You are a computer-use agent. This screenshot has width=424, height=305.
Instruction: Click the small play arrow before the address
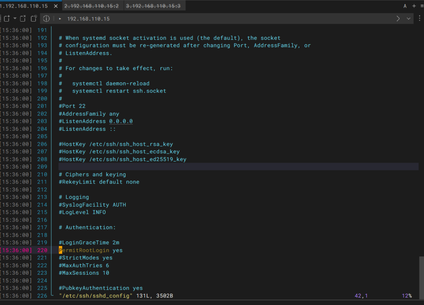tap(60, 19)
